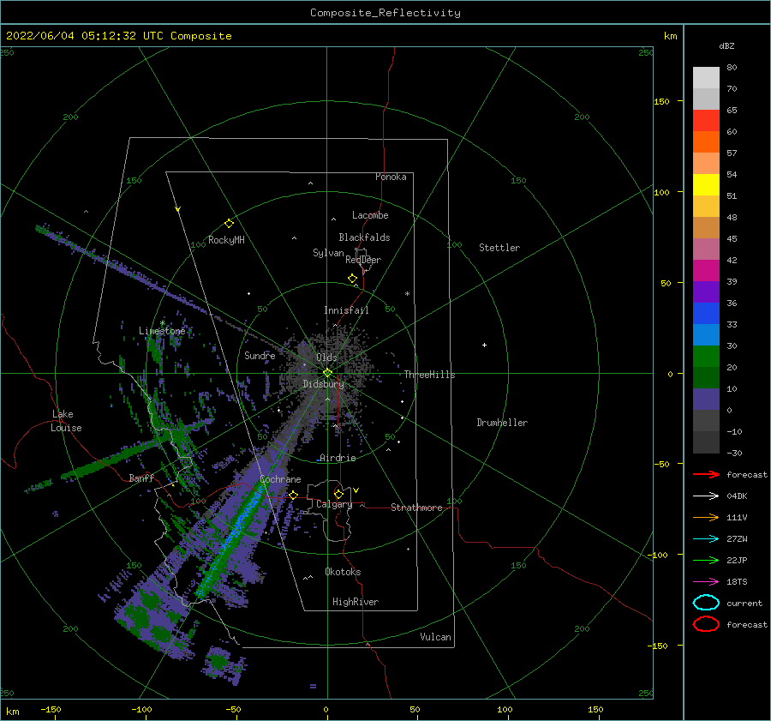This screenshot has height=721, width=771.
Task: Click the red forecast arrow in legend
Action: click(x=706, y=474)
